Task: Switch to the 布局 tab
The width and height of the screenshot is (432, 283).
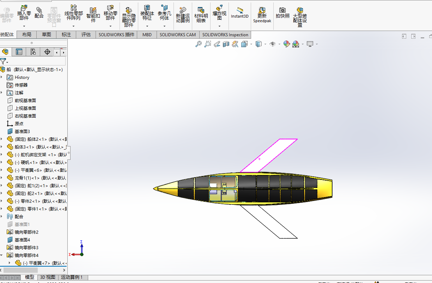Action: [x=26, y=34]
